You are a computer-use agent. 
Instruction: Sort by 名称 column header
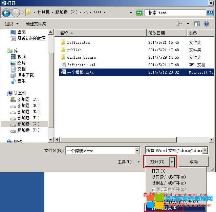coord(101,33)
